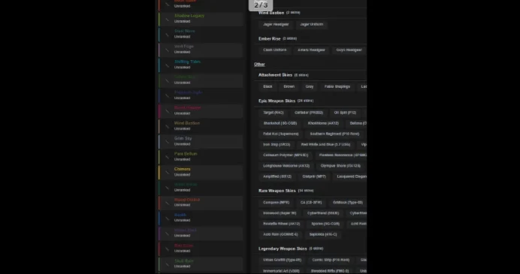The image size is (520, 274).
Task: Click the Target (R4C) skin tag
Action: coord(274,113)
